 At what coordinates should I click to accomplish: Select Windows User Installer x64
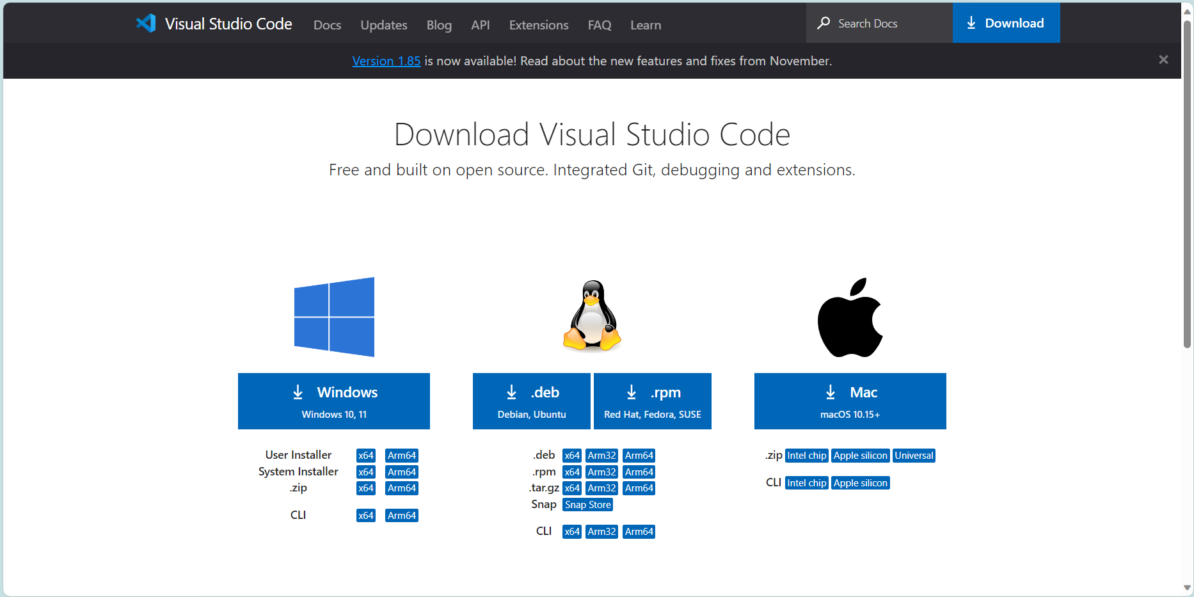(x=366, y=456)
